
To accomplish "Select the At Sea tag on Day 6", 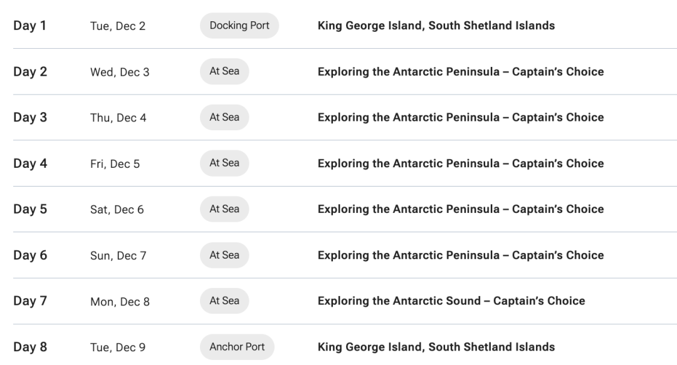I will tap(224, 255).
